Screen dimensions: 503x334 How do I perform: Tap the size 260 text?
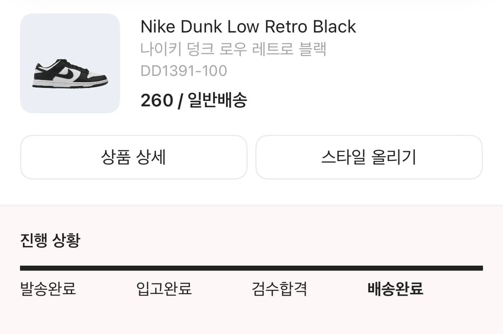(x=156, y=101)
